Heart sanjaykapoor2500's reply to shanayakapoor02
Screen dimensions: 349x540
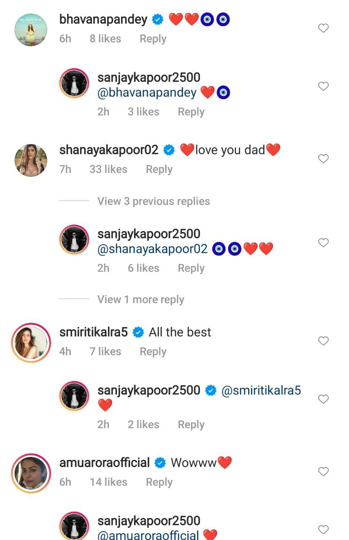pos(323,243)
